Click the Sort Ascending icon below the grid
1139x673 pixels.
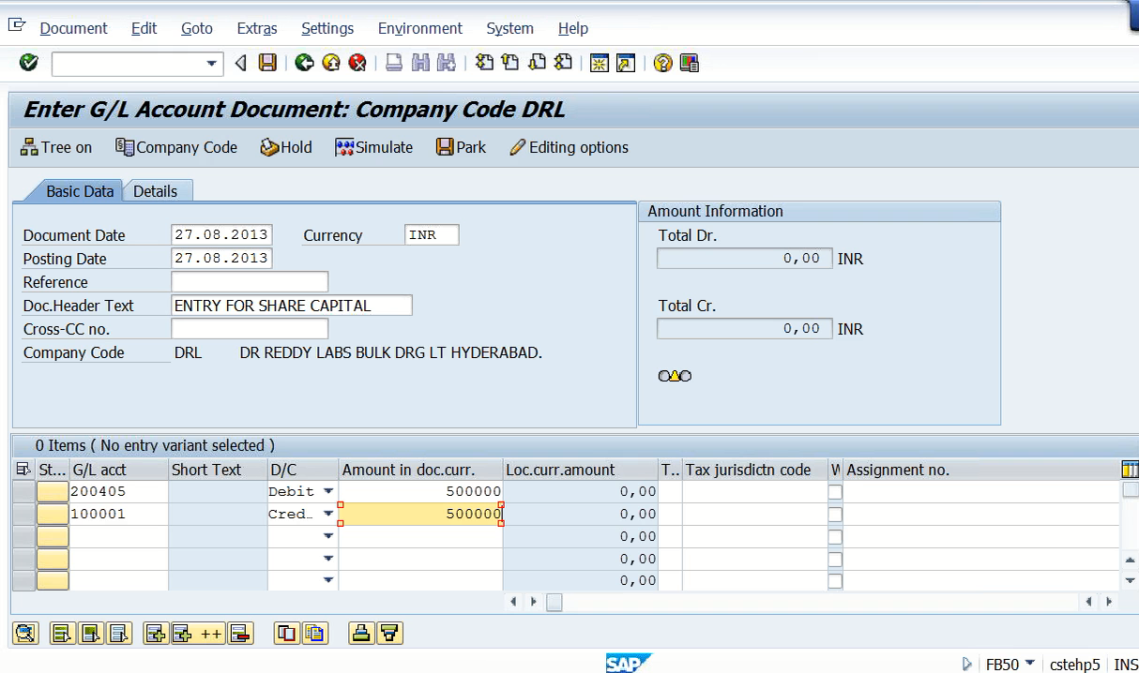(360, 633)
